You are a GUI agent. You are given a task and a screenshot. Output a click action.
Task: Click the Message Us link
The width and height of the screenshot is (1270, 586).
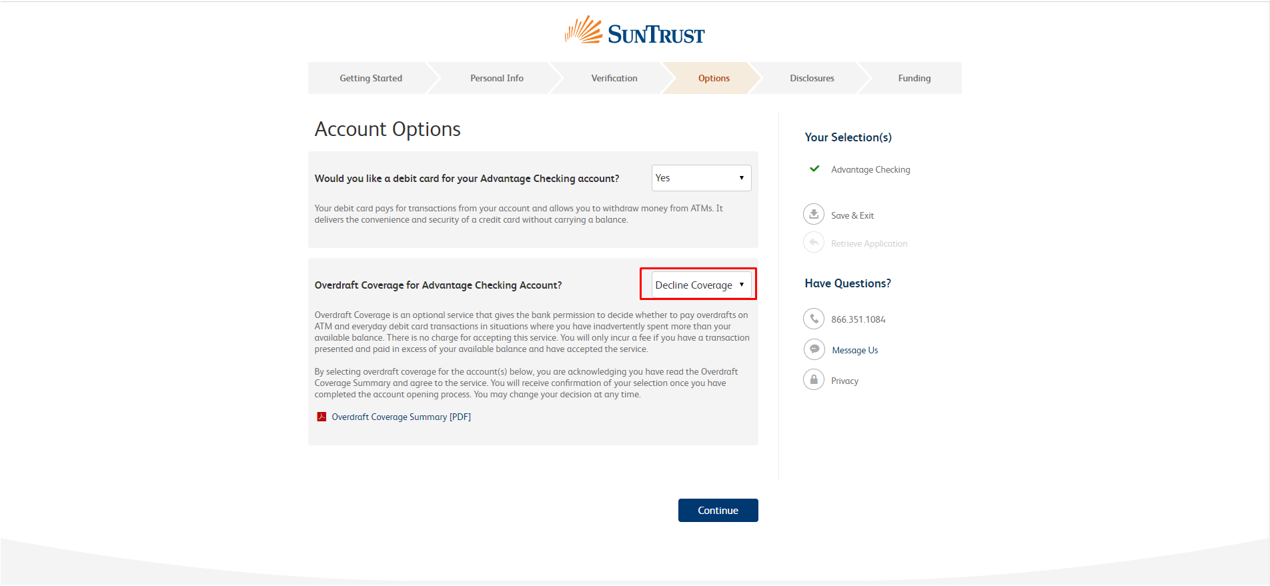(x=854, y=350)
